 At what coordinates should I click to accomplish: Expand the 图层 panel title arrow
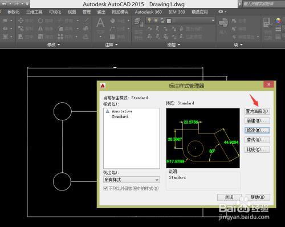[x=179, y=44]
